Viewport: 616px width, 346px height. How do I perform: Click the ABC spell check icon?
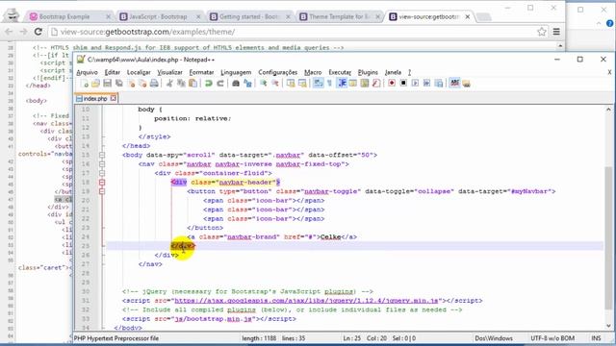[x=454, y=84]
